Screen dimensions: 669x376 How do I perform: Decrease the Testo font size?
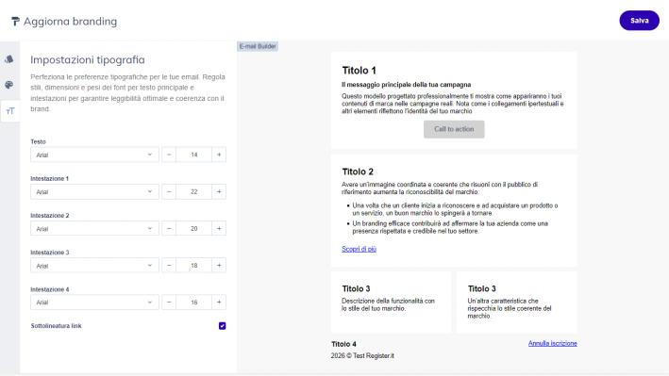[x=169, y=155]
